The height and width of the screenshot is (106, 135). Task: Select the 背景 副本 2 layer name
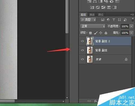coord(103,41)
